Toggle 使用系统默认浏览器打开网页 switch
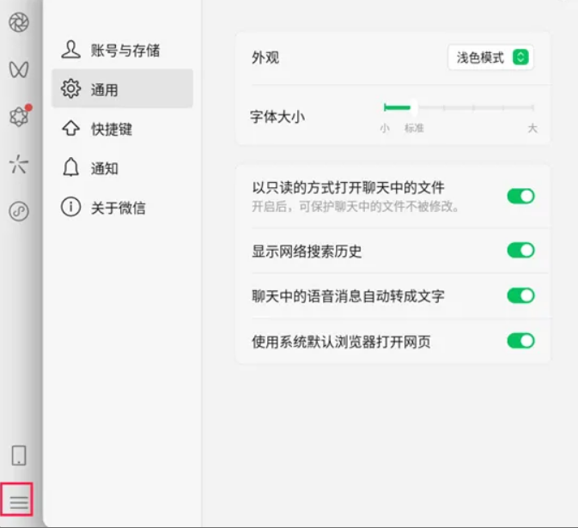Screen dimensions: 578x528 tap(520, 341)
